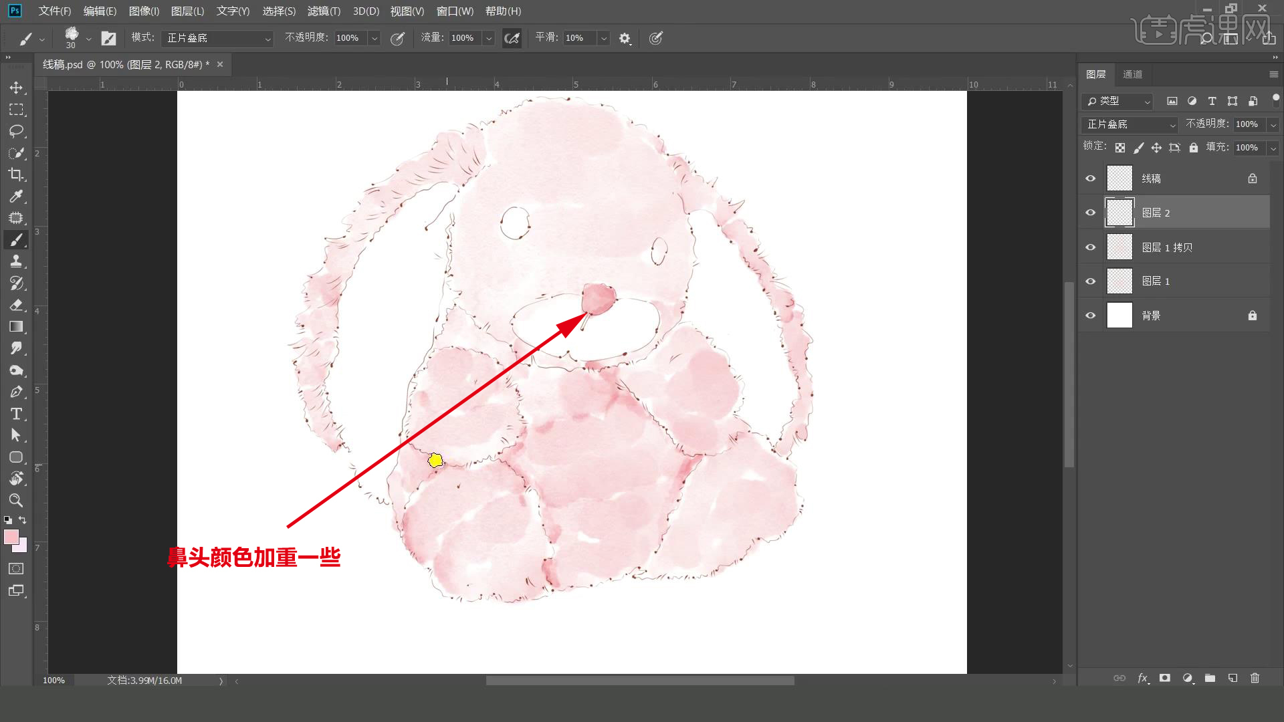Toggle pressure for size
The width and height of the screenshot is (1284, 722).
pos(656,38)
